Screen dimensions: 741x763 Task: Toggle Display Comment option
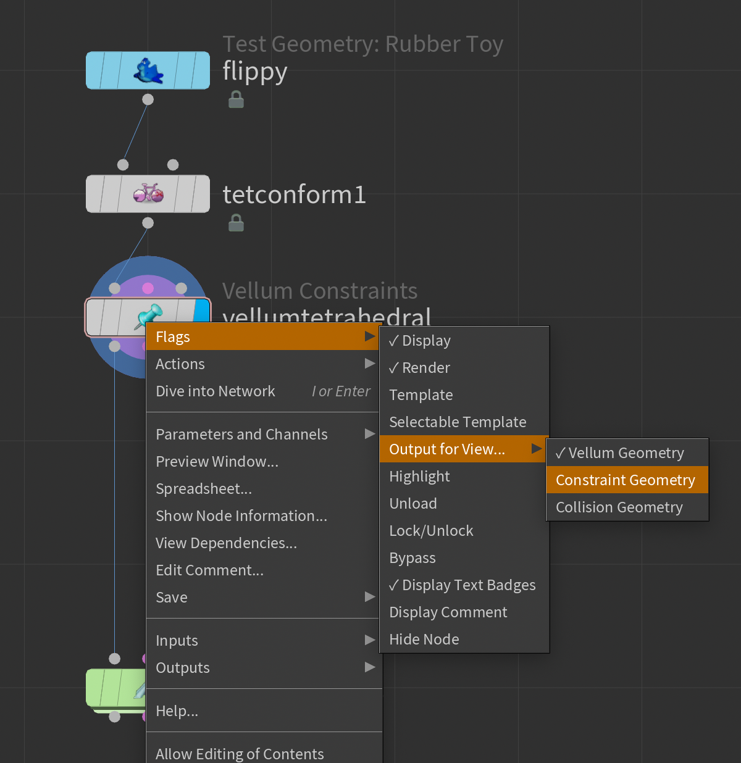click(464, 612)
